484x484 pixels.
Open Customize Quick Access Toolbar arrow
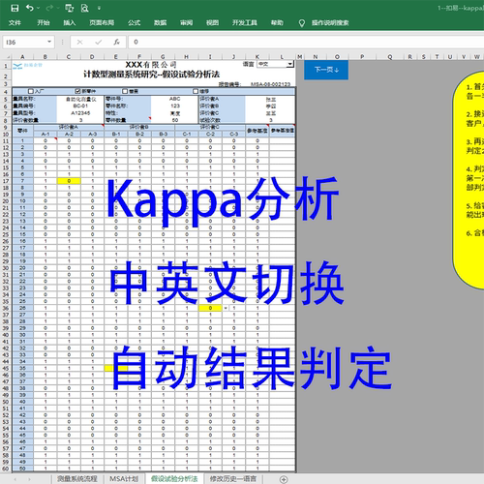[99, 8]
